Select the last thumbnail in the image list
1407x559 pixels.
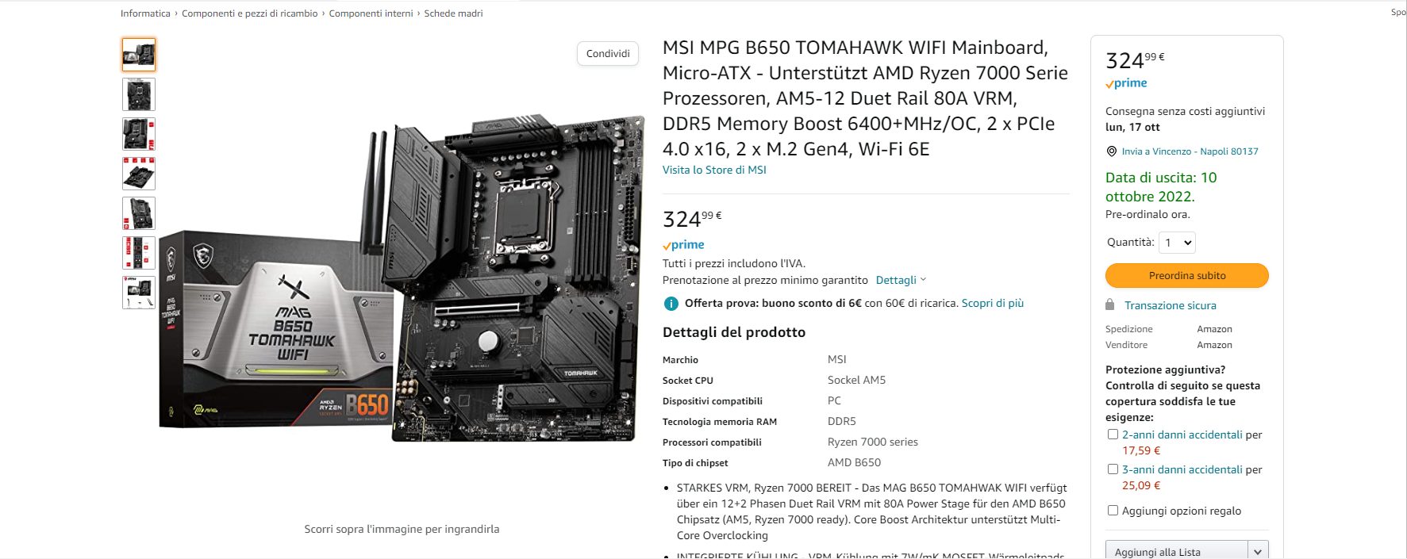click(x=139, y=293)
